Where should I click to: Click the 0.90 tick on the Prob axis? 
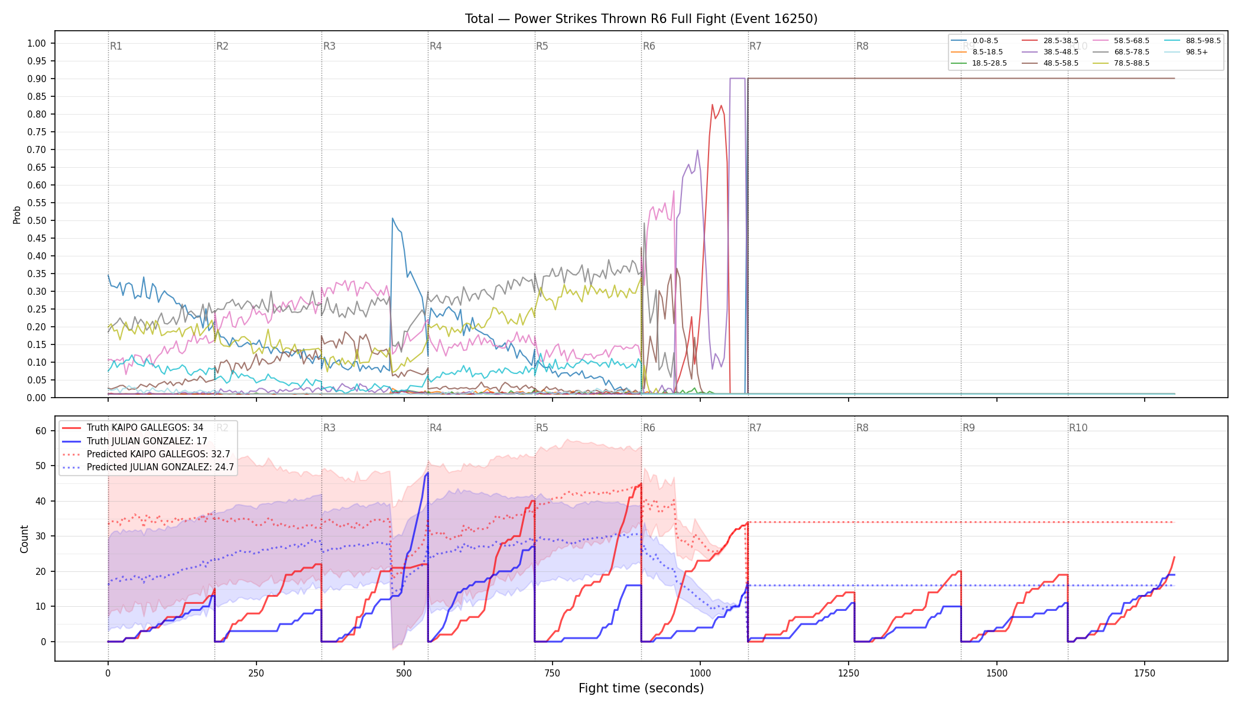point(37,79)
